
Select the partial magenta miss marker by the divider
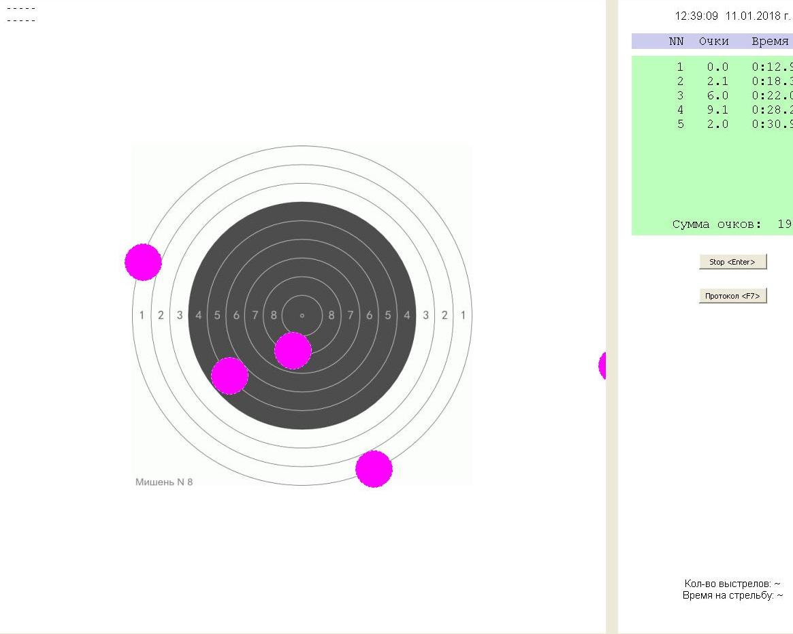point(602,366)
